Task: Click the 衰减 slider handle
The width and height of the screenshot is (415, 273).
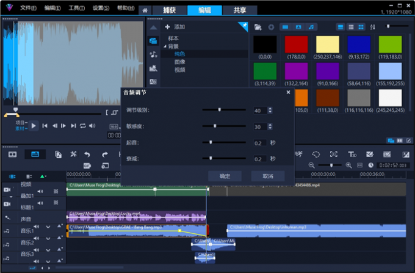Action: pyautogui.click(x=211, y=158)
